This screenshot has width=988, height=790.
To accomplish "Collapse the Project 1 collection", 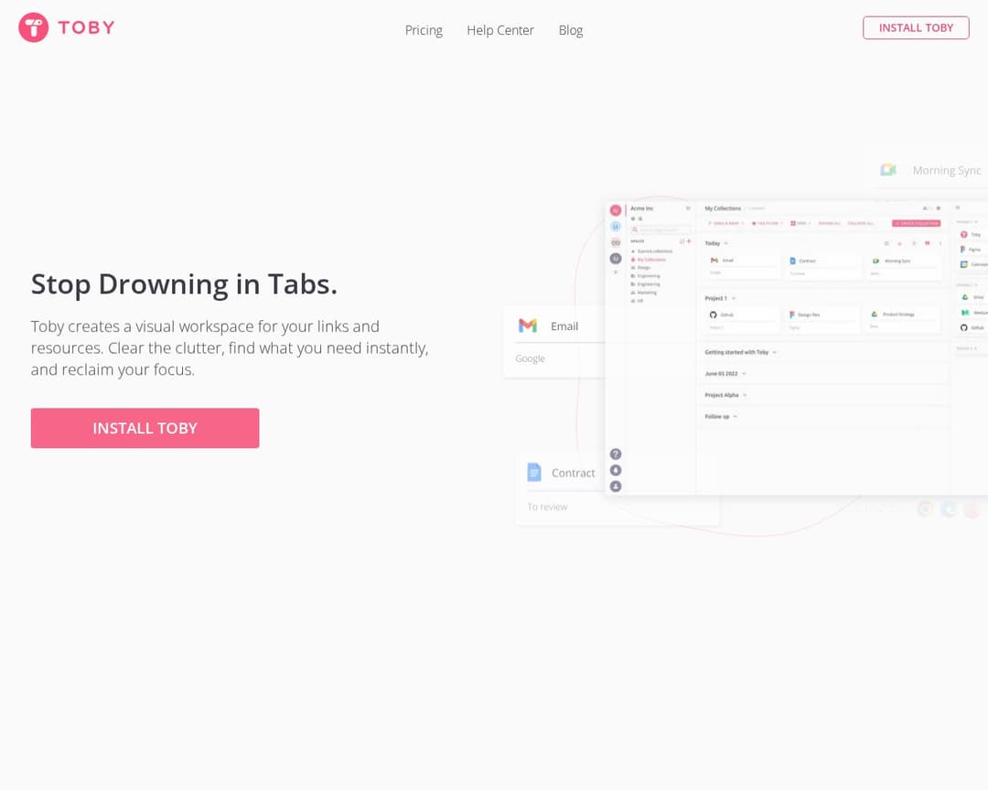I will coord(734,298).
